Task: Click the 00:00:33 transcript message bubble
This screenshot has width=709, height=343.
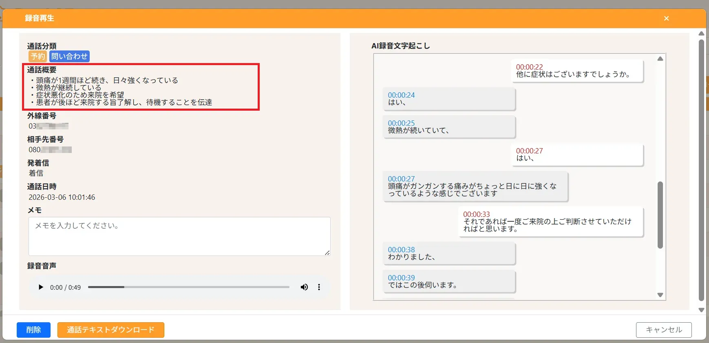Action: point(550,222)
